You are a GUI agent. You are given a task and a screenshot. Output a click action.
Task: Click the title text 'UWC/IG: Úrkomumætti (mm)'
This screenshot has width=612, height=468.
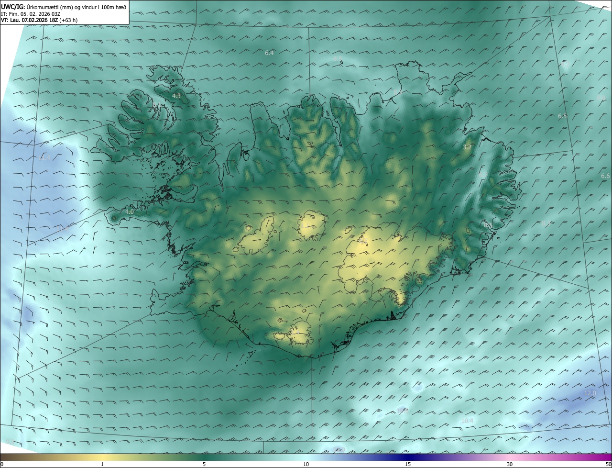click(36, 7)
